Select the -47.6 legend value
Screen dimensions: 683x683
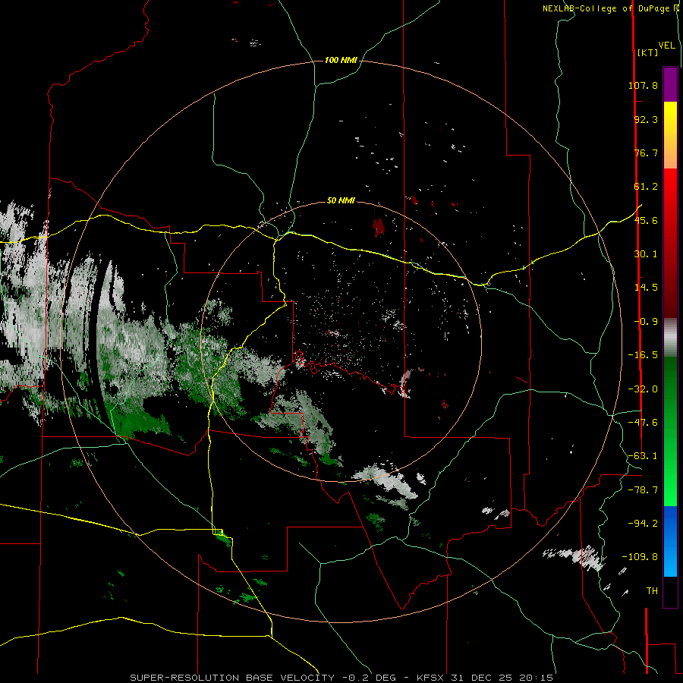pos(643,423)
